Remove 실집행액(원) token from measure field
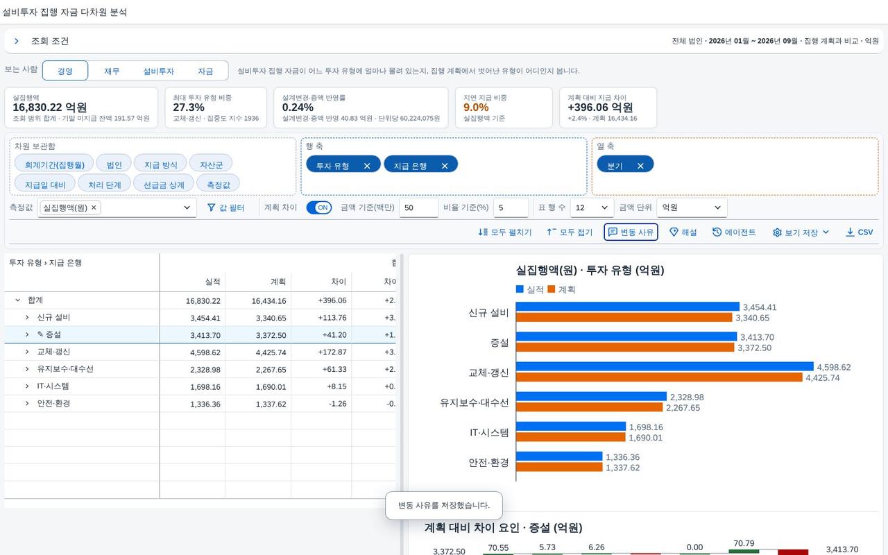 pos(94,207)
